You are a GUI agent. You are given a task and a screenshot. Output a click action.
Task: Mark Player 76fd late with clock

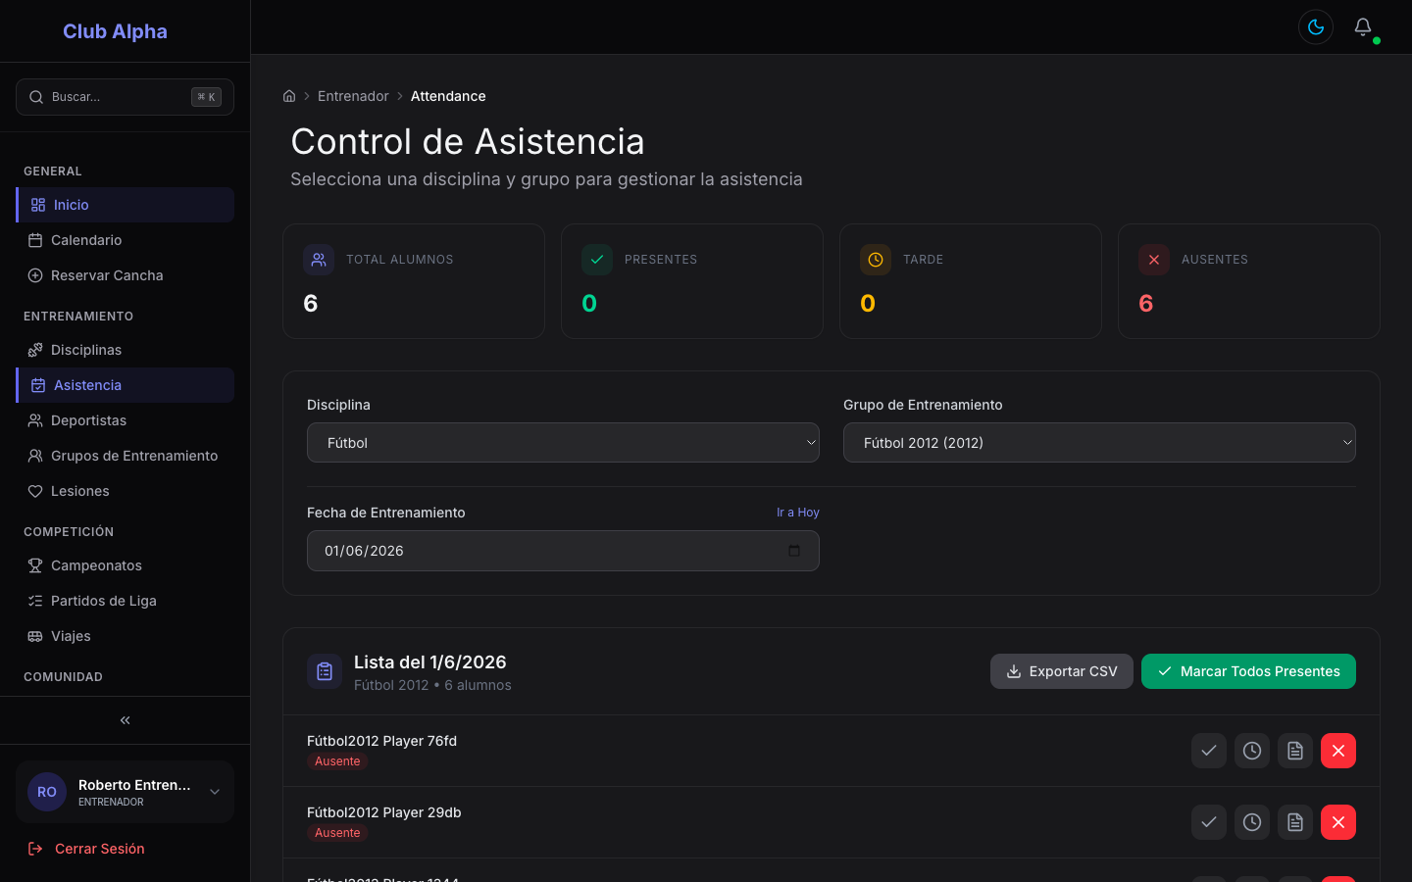coord(1252,751)
